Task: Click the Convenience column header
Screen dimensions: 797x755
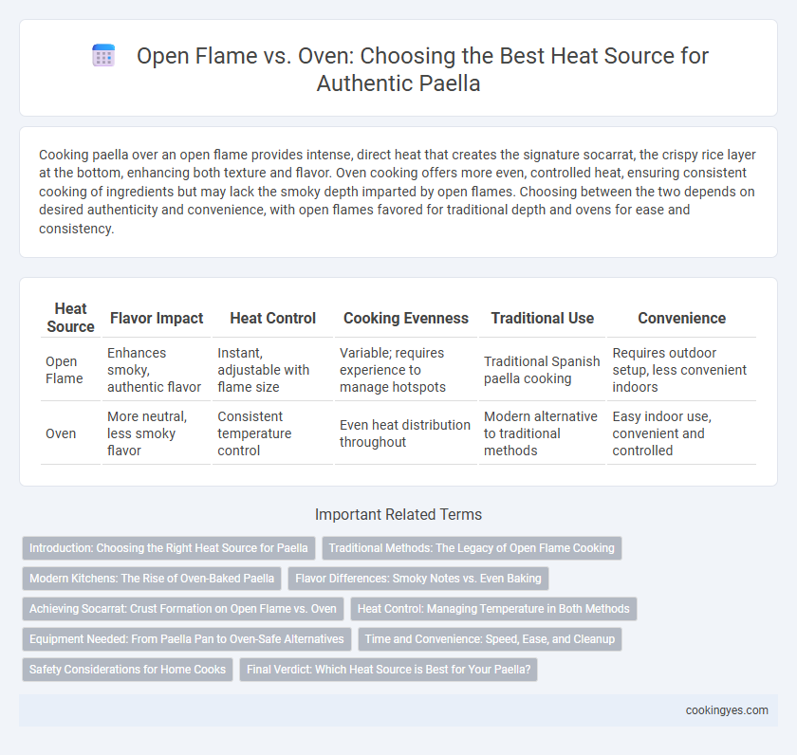Action: click(681, 318)
